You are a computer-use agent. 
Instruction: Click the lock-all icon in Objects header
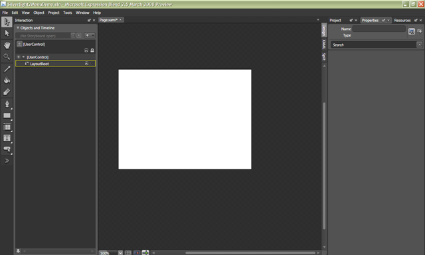92,50
